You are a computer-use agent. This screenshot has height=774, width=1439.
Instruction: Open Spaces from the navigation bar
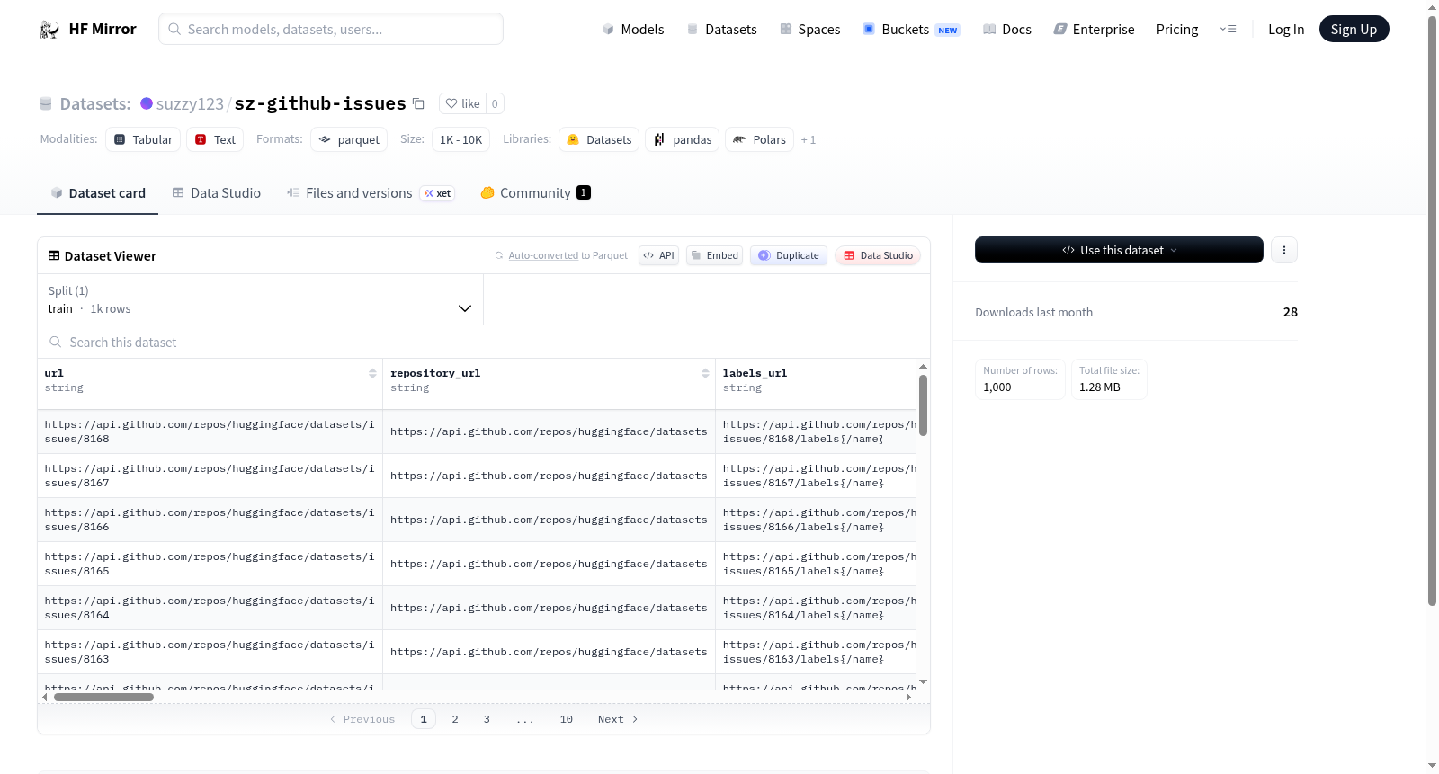click(x=810, y=30)
